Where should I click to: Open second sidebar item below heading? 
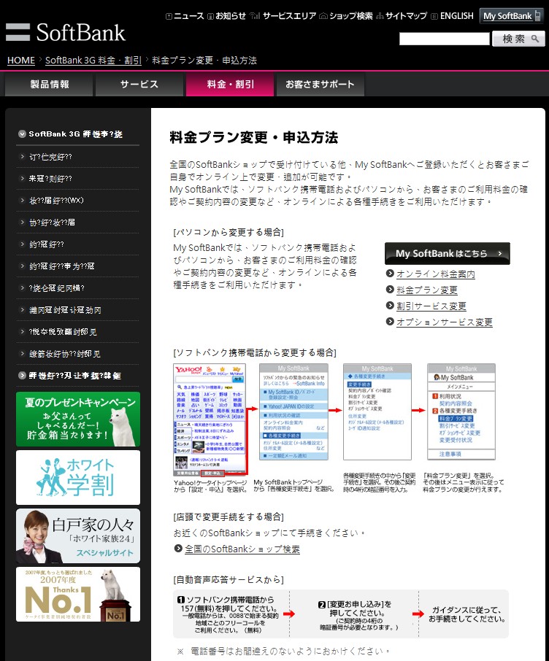[77, 179]
